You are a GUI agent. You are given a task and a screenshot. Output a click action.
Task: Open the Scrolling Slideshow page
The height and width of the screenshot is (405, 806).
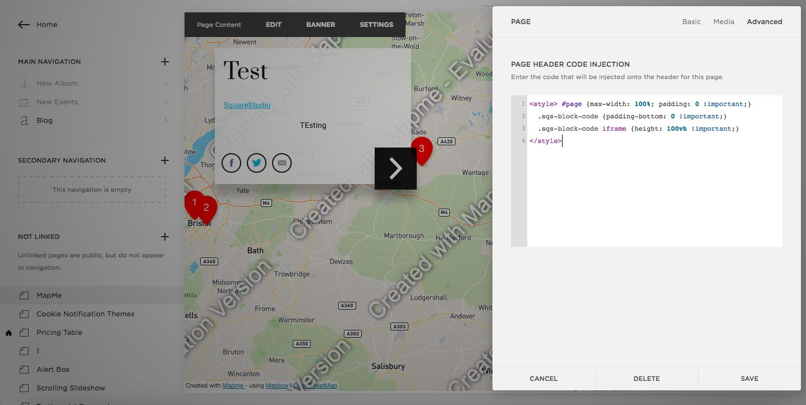coord(71,388)
